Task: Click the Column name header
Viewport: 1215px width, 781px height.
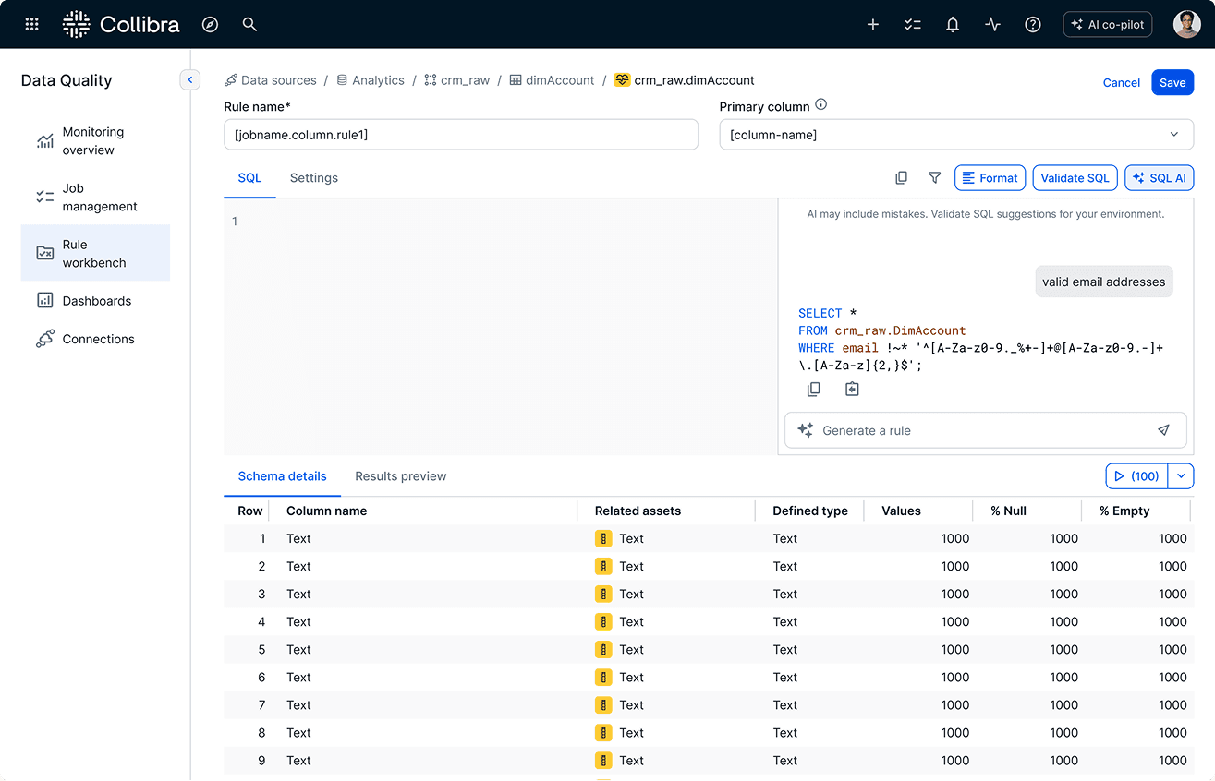Action: pos(326,511)
